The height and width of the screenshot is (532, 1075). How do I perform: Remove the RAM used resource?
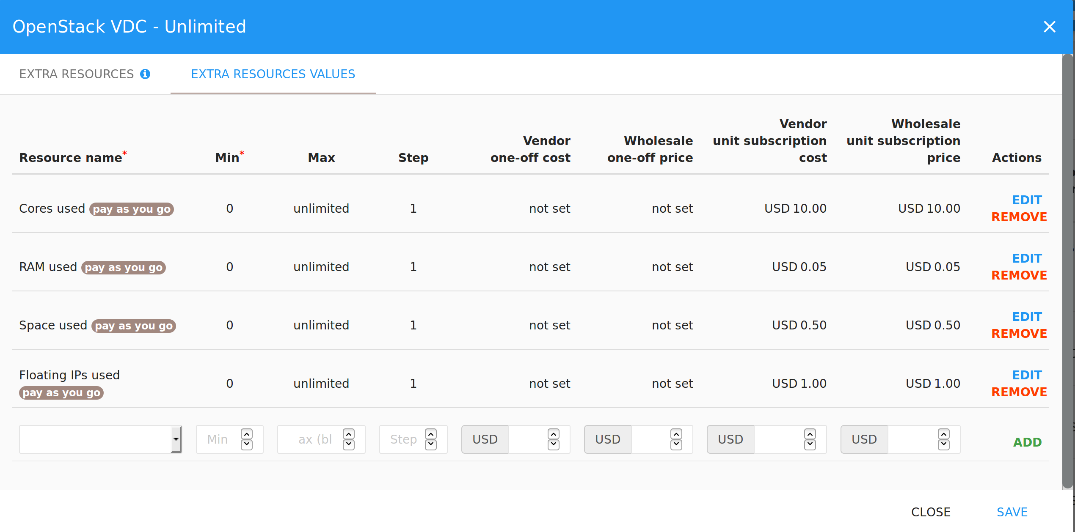1019,275
